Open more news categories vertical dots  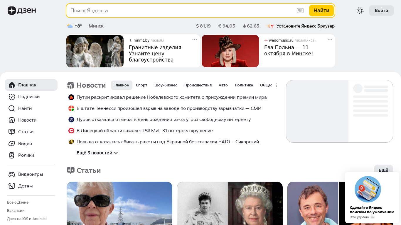[x=276, y=85]
